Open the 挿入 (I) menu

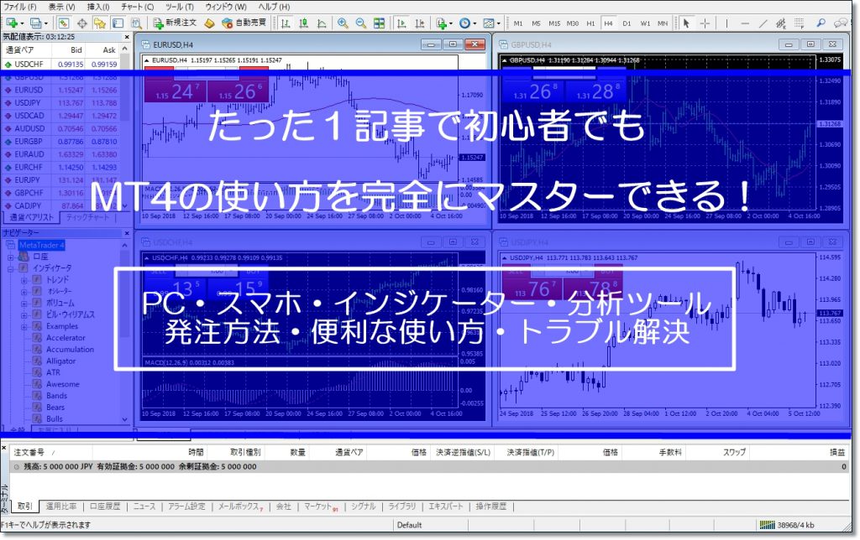point(98,7)
